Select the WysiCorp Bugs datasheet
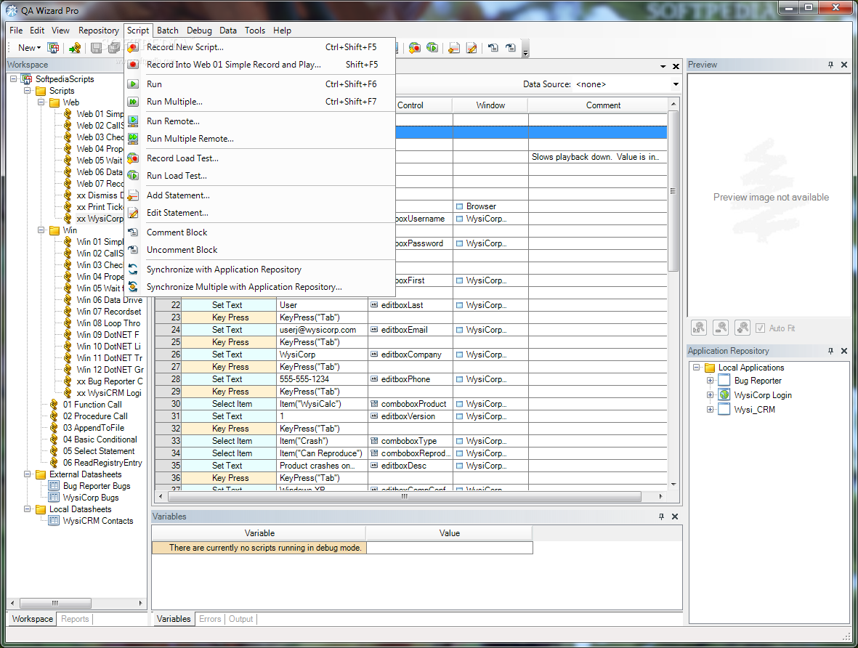Screen dimensions: 858x648 point(91,498)
